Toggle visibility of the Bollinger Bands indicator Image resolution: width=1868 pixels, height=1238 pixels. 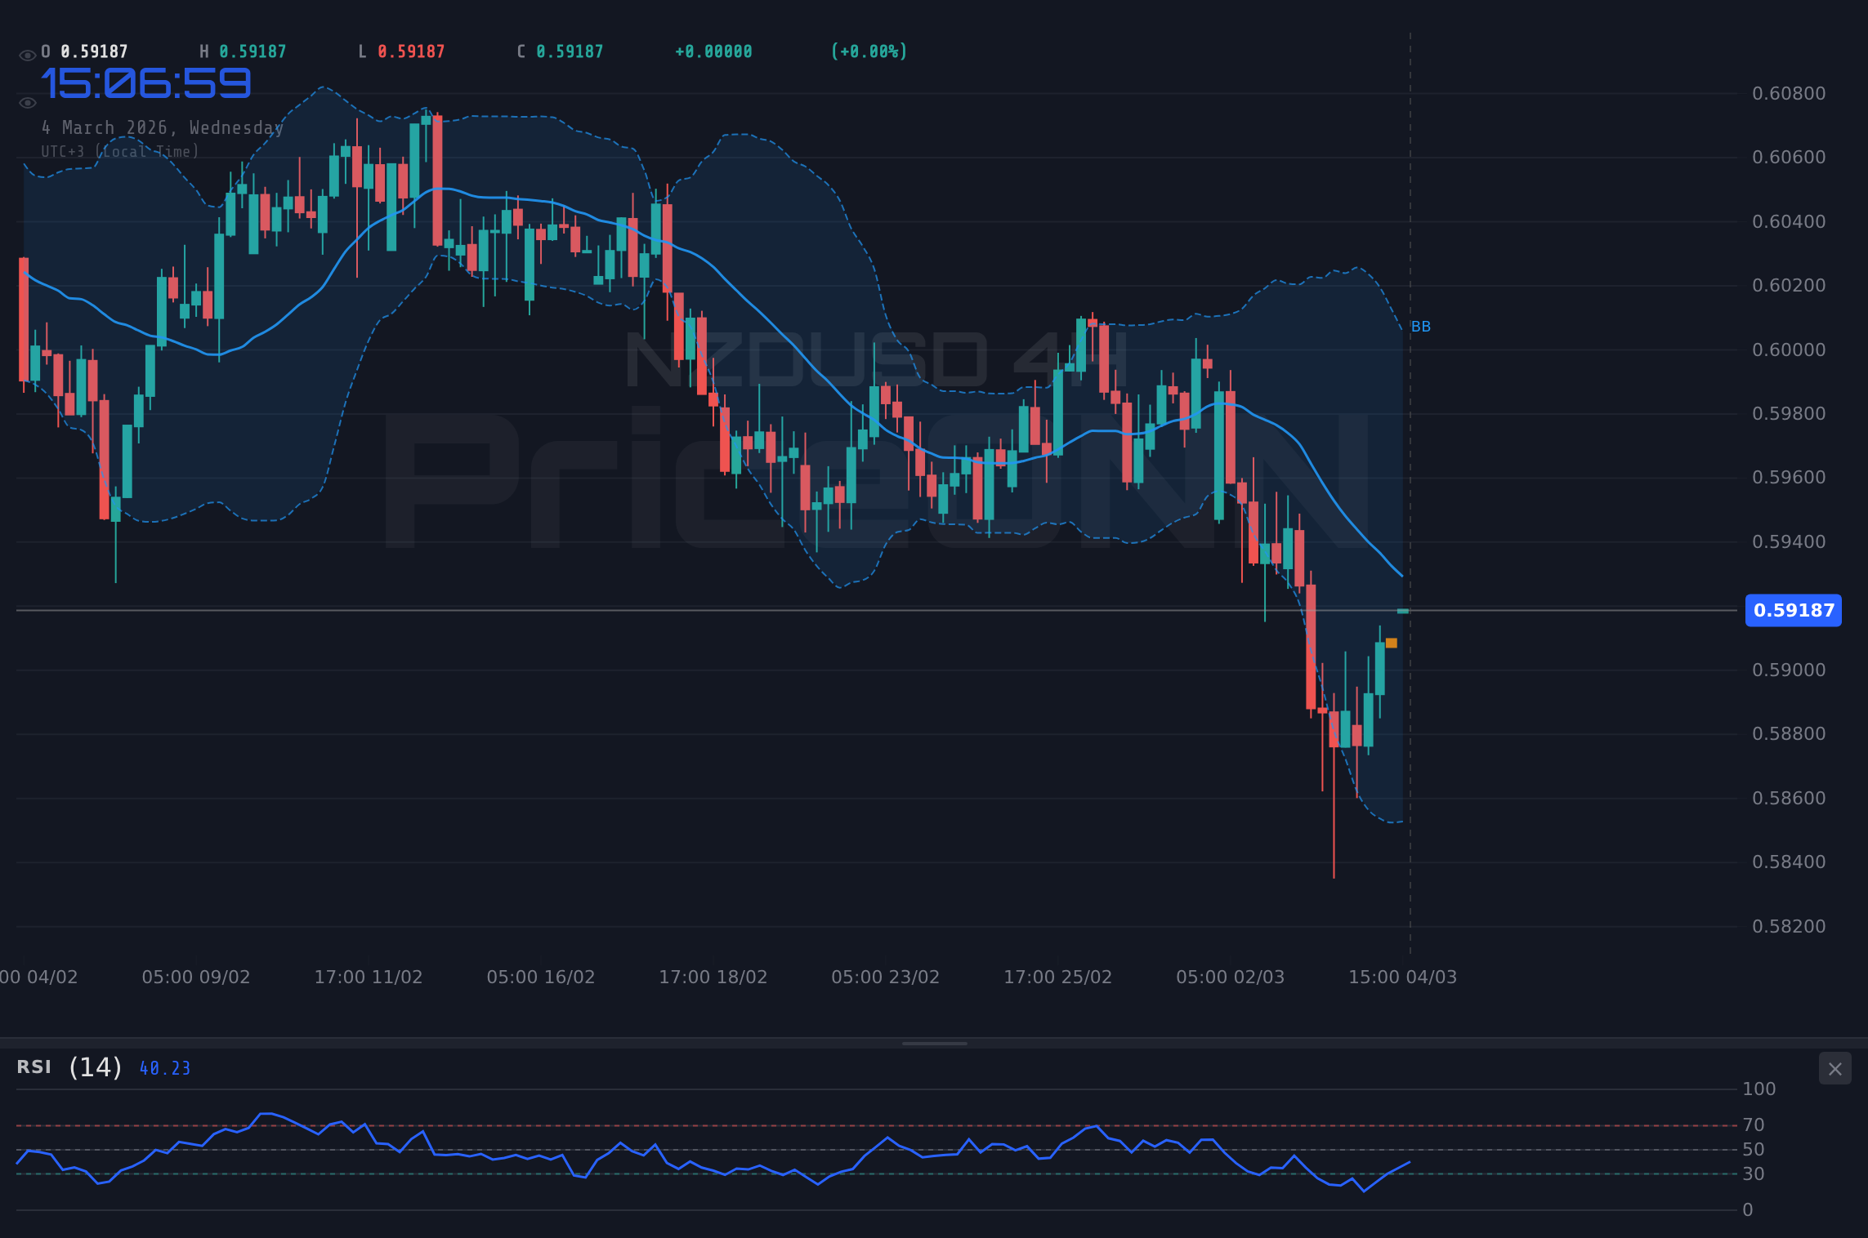coord(27,101)
